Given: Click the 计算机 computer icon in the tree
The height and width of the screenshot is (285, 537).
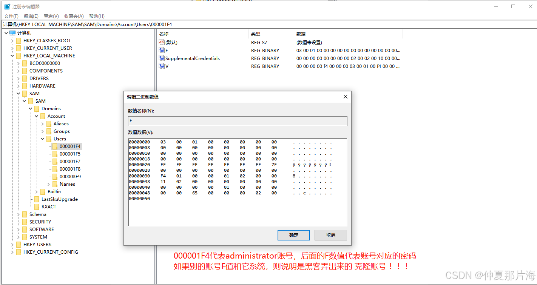Looking at the screenshot, I should 12,33.
